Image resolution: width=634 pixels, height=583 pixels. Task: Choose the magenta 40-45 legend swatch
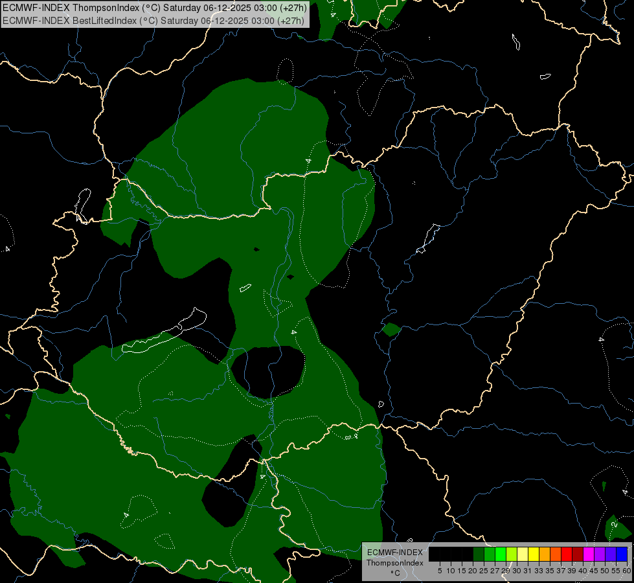[589, 554]
